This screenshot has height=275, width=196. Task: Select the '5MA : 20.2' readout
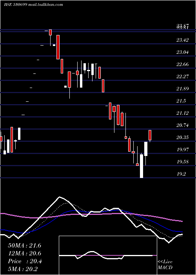click(23, 269)
